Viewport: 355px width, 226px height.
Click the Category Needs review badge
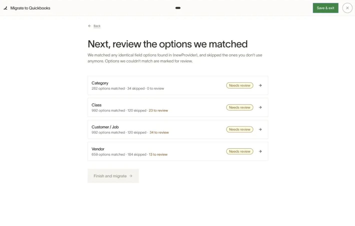[x=240, y=85]
